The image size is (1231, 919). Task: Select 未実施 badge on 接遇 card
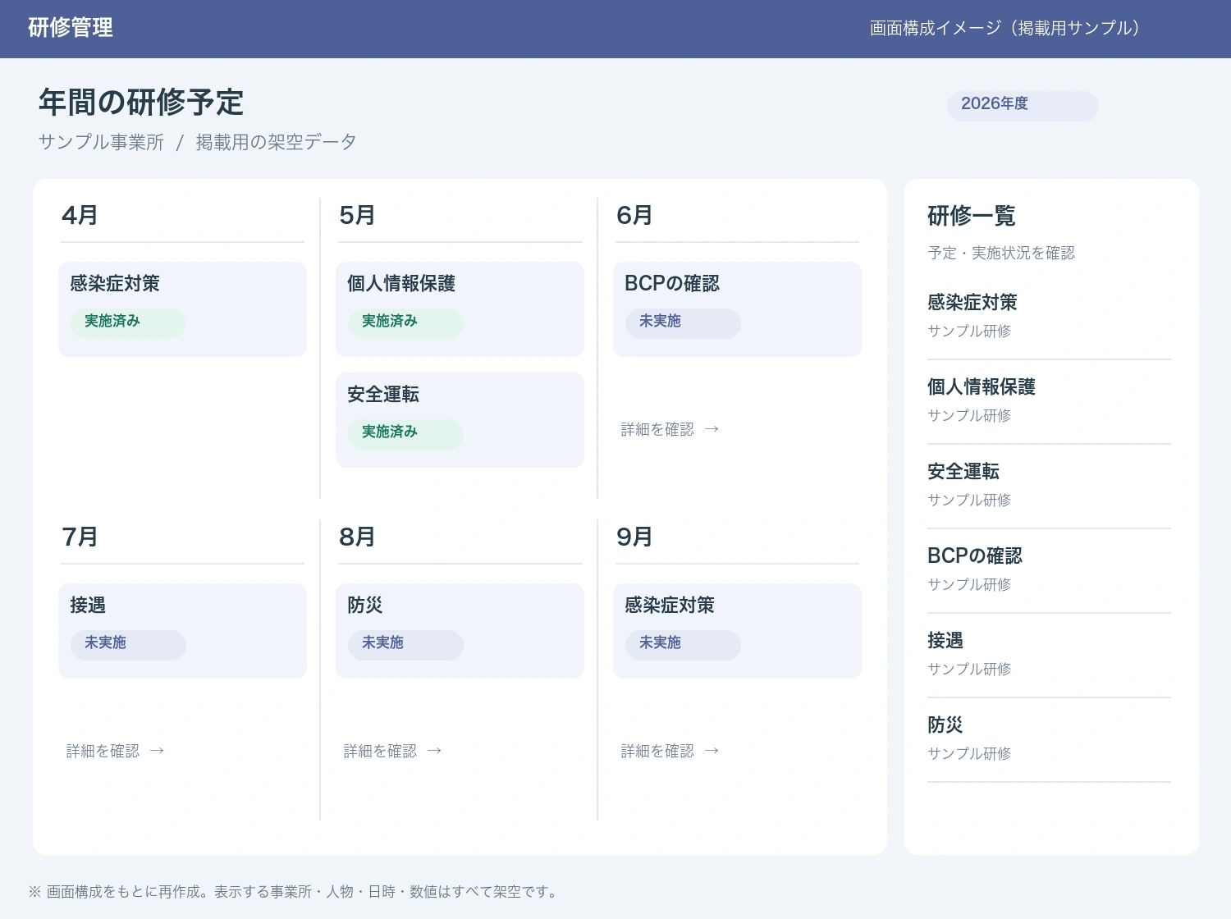pos(128,644)
